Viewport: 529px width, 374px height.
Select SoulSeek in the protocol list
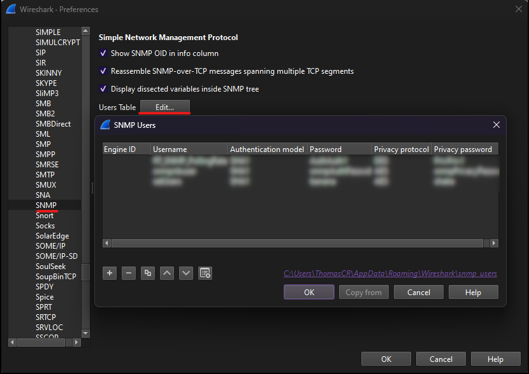tap(50, 267)
